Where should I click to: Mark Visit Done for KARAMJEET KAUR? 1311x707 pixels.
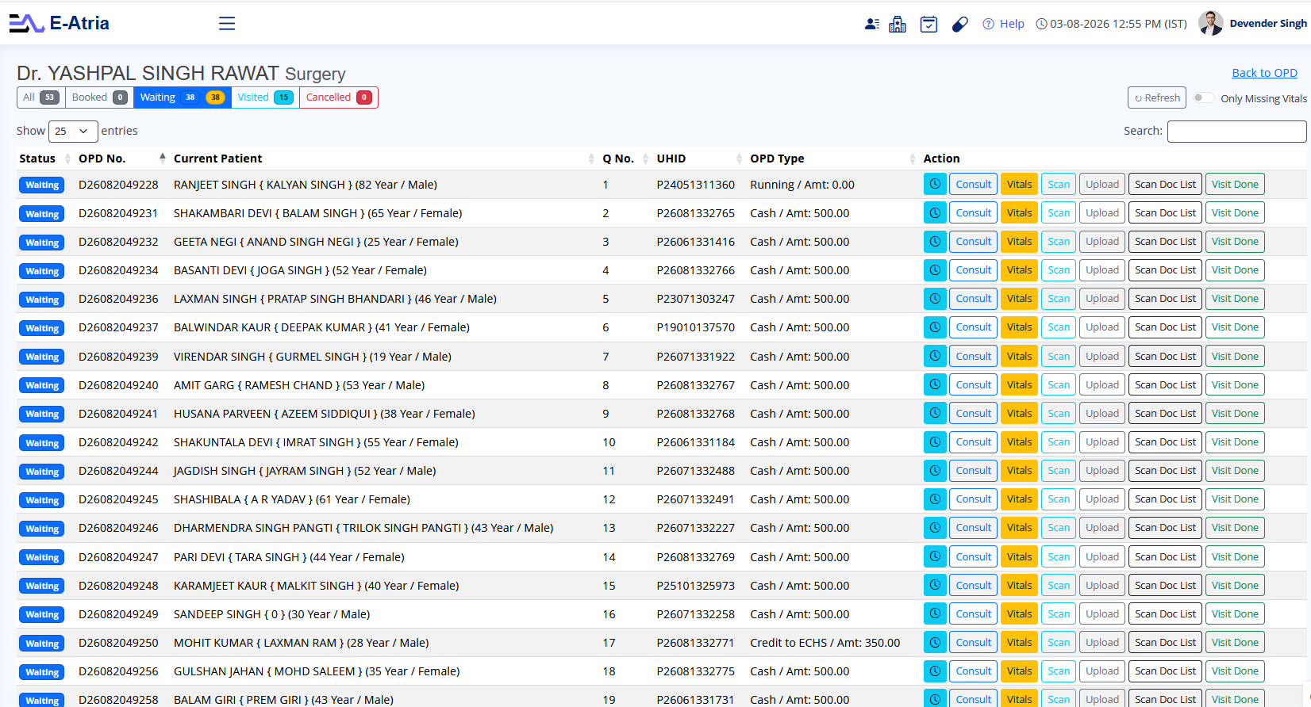(1235, 586)
